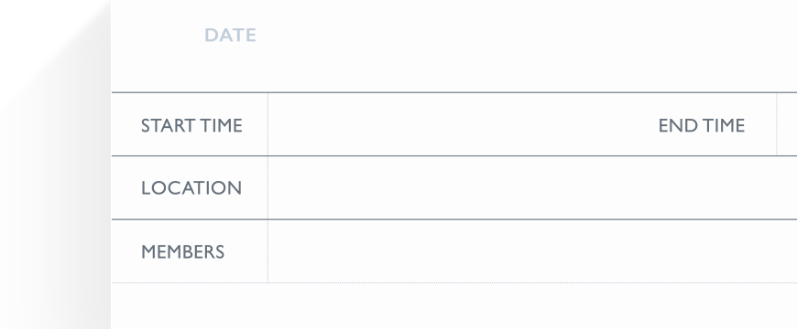This screenshot has width=797, height=329.
Task: Select the END TIME label
Action: coord(702,125)
